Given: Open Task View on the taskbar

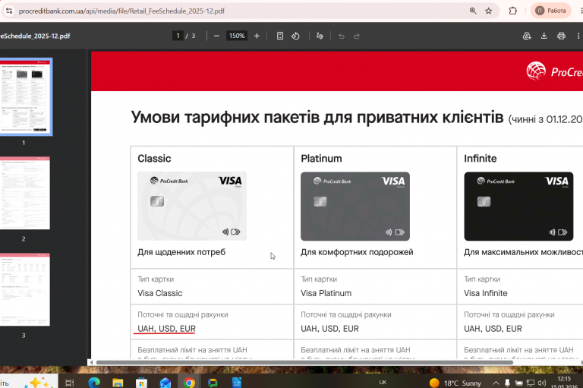Looking at the screenshot, I should tap(70, 383).
